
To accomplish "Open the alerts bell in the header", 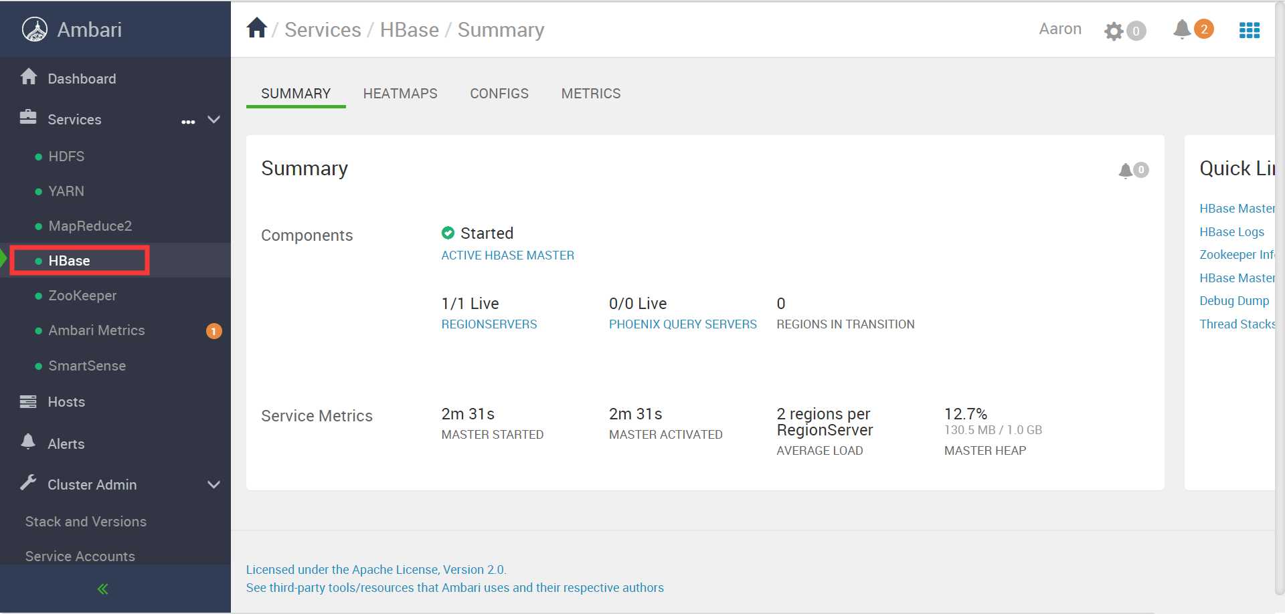I will click(x=1182, y=29).
